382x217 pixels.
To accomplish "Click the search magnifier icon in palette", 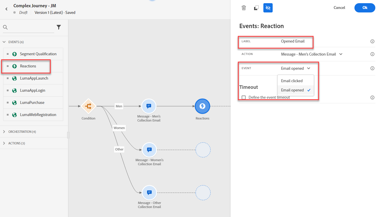I will (x=5, y=27).
